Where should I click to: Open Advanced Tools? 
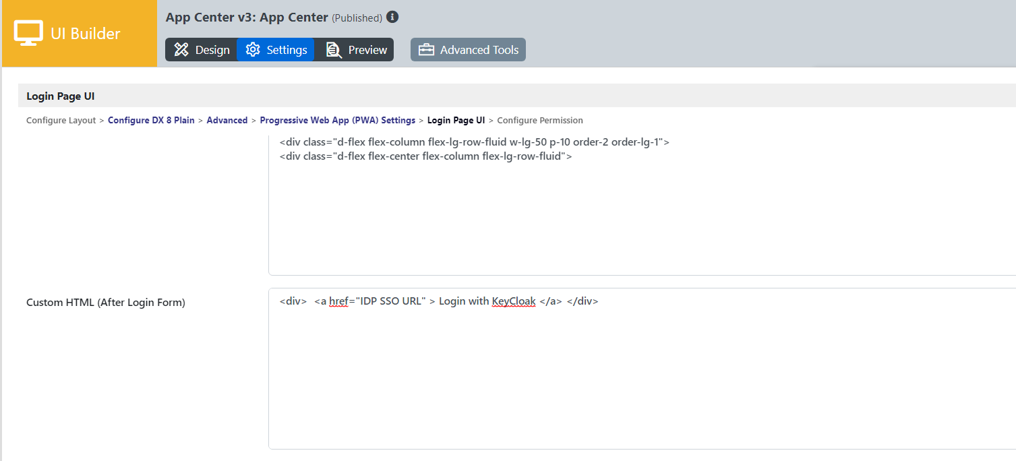(x=479, y=50)
